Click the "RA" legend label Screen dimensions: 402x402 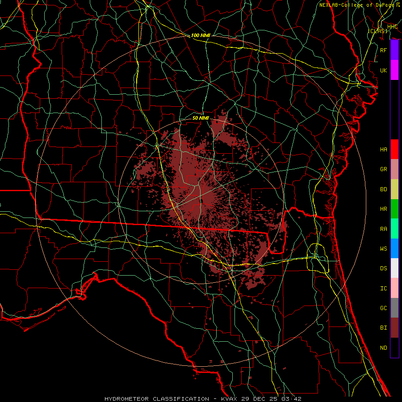(x=384, y=229)
